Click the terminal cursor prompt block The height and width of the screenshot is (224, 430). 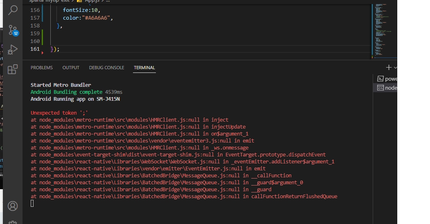32,204
